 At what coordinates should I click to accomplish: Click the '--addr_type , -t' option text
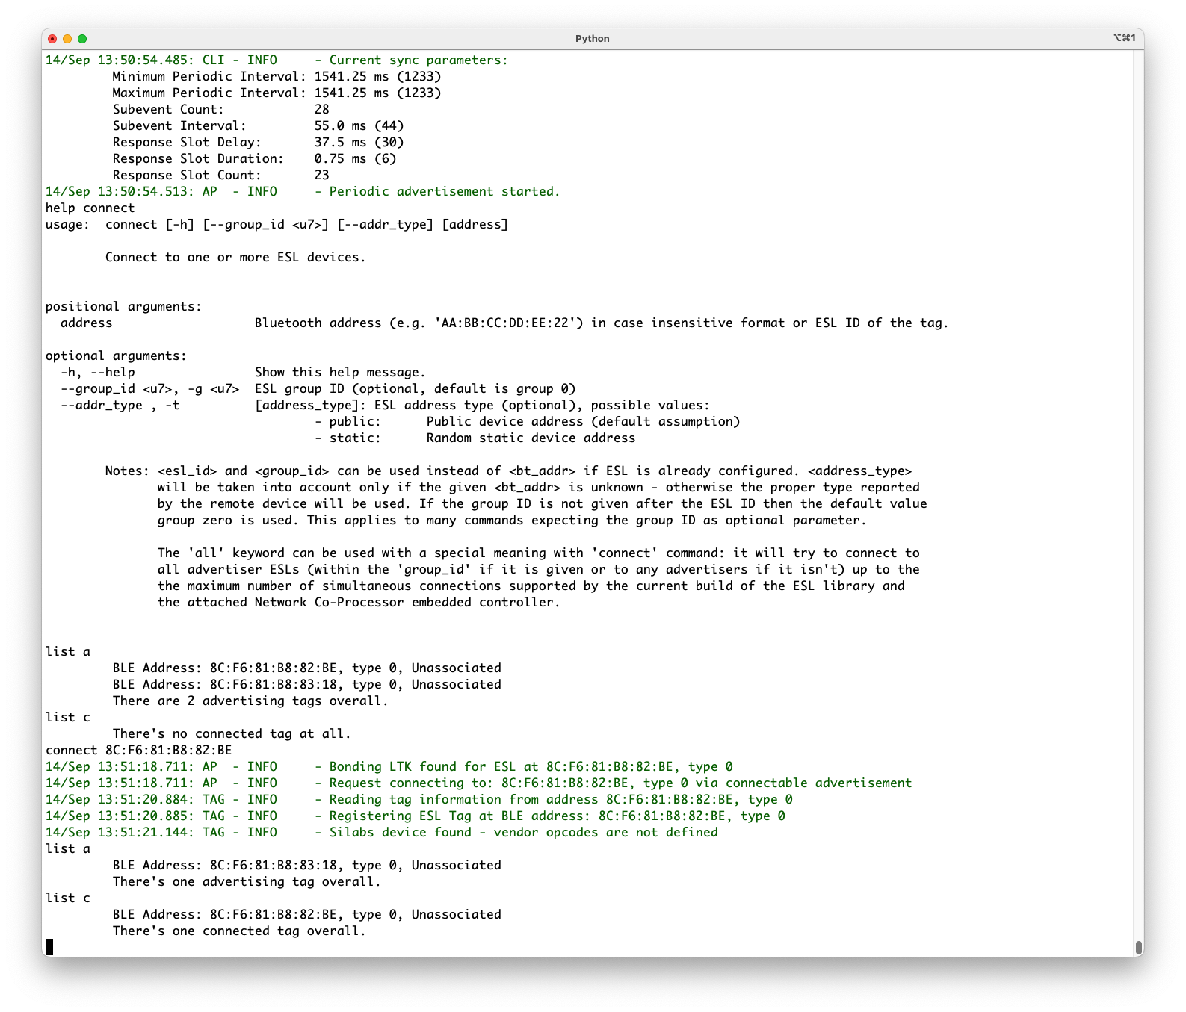click(120, 405)
